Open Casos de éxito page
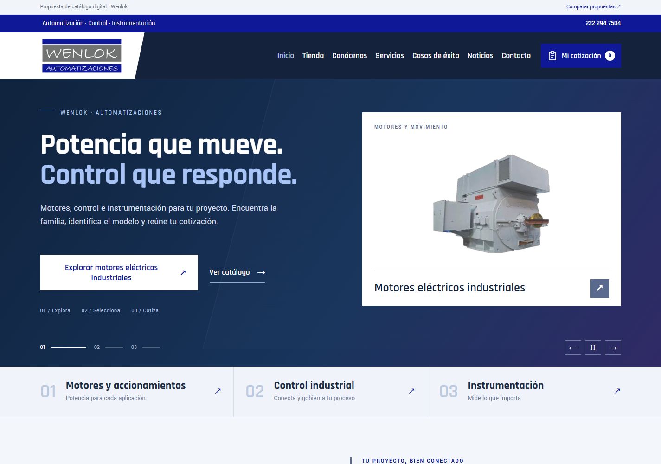 pyautogui.click(x=436, y=56)
